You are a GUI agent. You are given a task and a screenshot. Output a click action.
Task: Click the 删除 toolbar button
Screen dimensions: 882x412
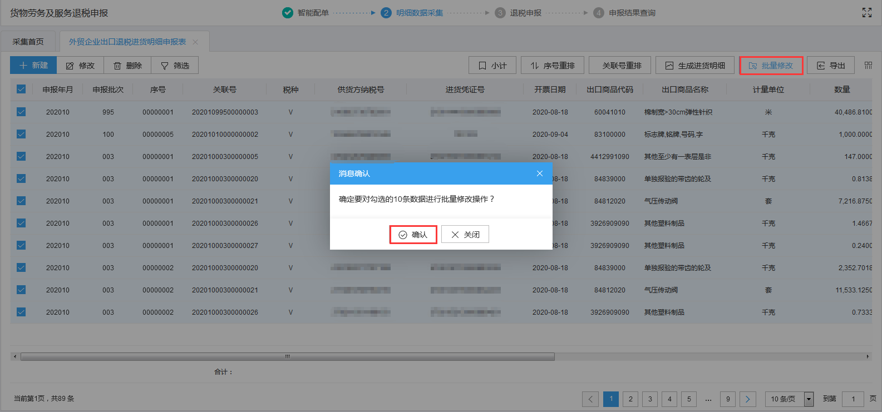127,66
